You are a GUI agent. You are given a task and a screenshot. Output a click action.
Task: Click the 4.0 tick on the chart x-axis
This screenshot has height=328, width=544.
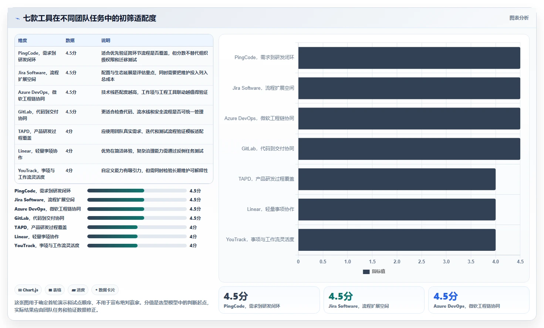pyautogui.click(x=496, y=262)
